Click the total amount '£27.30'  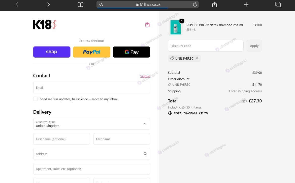pos(255,101)
